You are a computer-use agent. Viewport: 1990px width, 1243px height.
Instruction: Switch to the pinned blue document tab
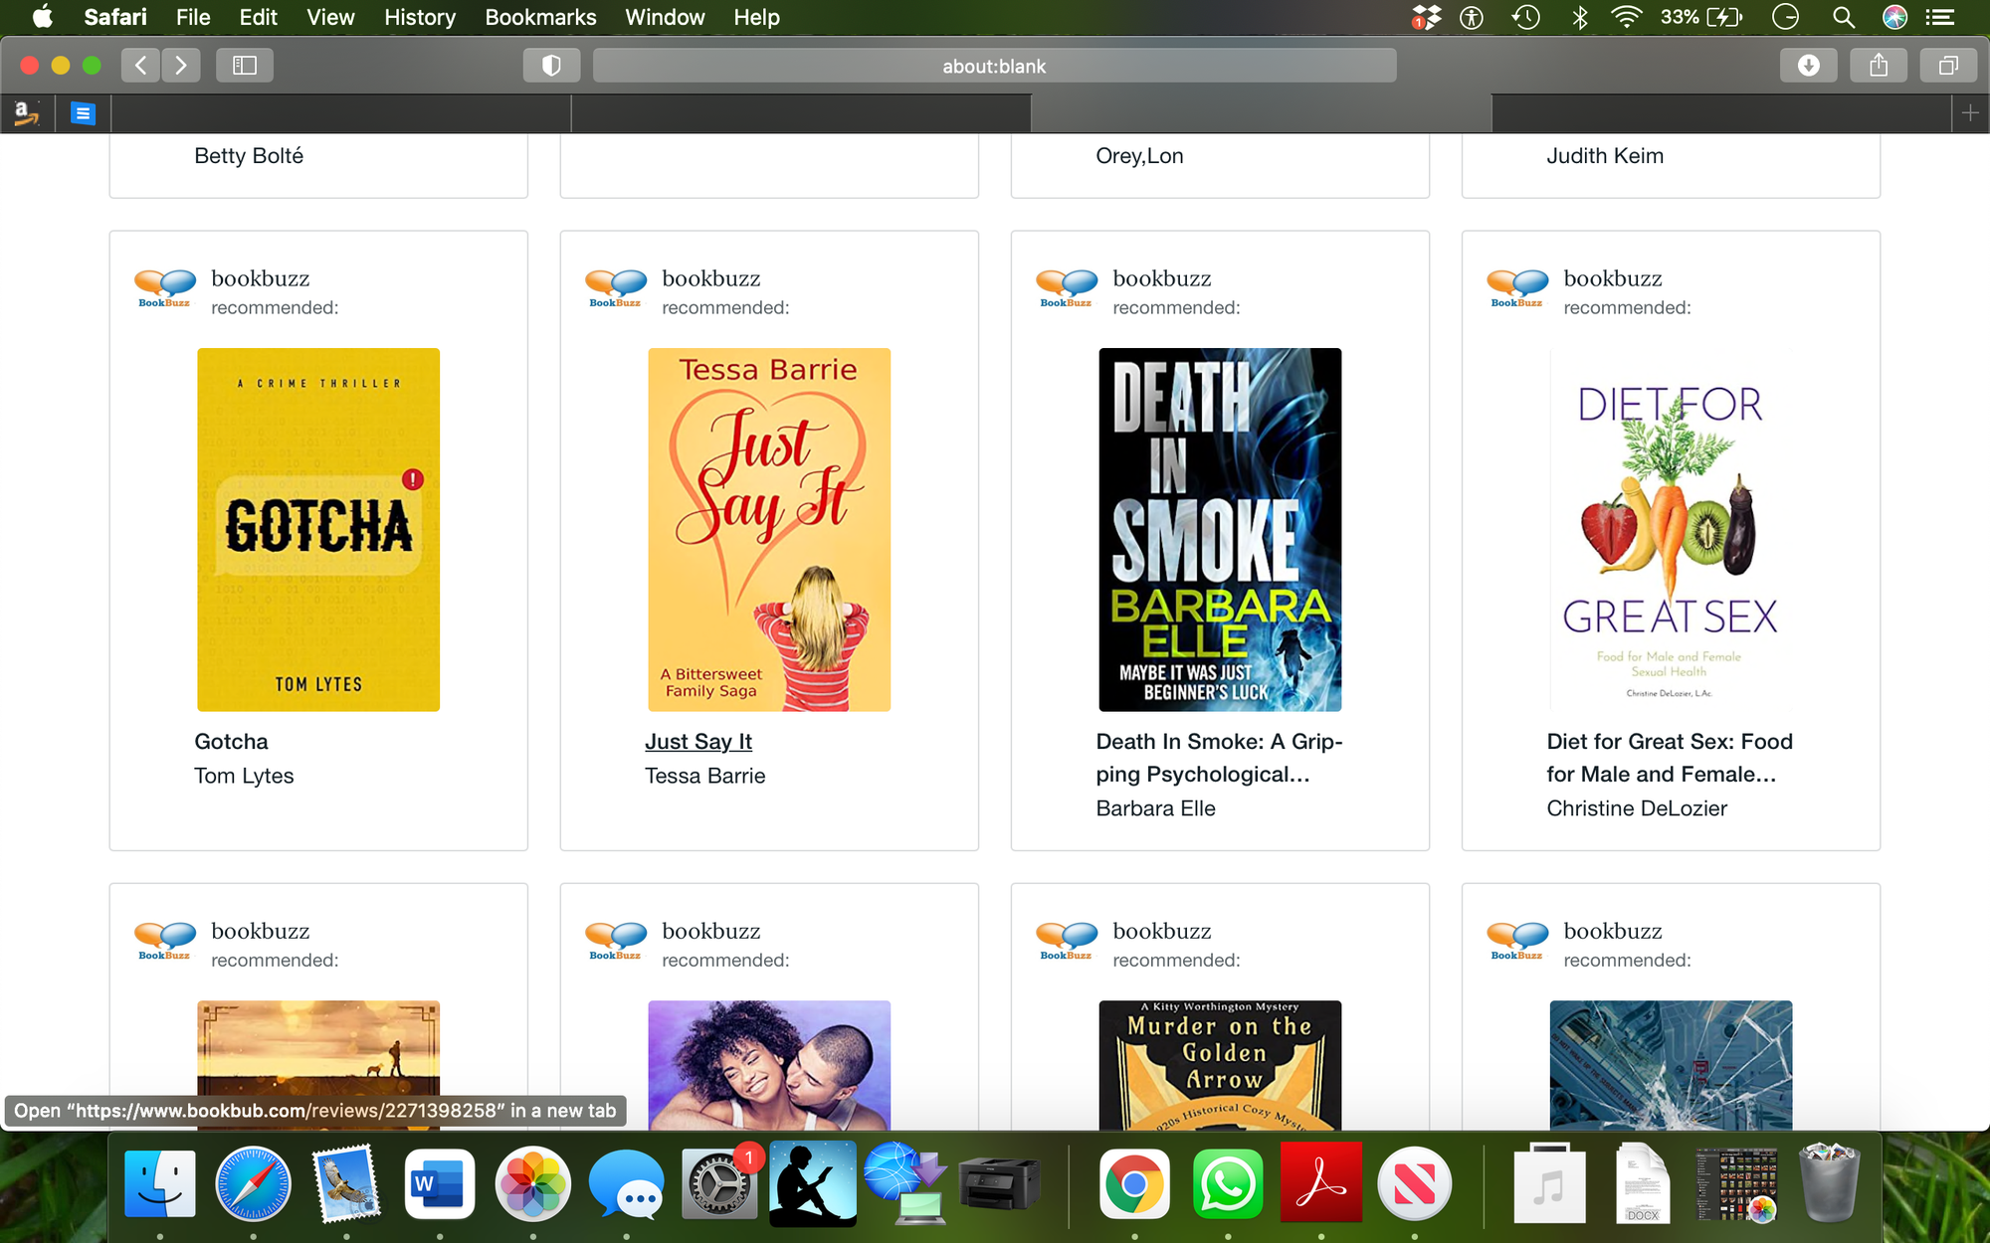(x=84, y=113)
